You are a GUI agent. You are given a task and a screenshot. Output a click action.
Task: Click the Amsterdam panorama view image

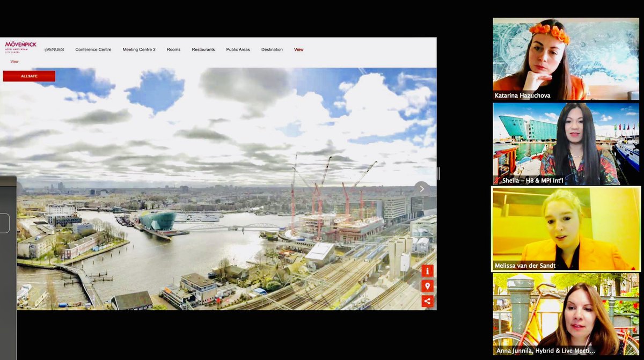click(219, 188)
